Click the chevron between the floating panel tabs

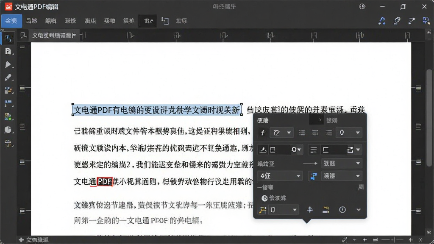click(x=320, y=120)
